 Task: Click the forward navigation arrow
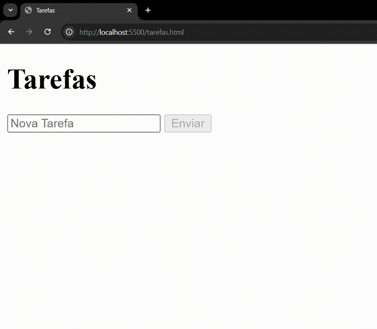(x=29, y=32)
